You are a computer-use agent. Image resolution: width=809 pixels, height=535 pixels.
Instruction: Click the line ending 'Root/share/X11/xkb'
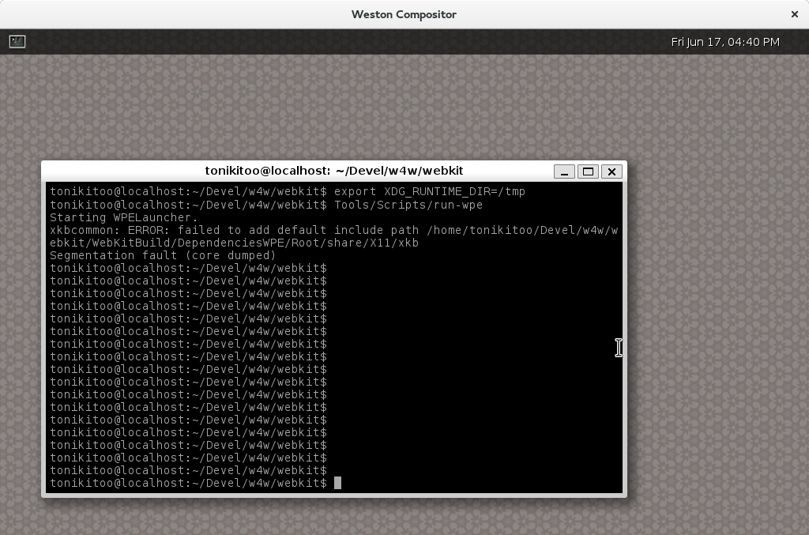234,243
